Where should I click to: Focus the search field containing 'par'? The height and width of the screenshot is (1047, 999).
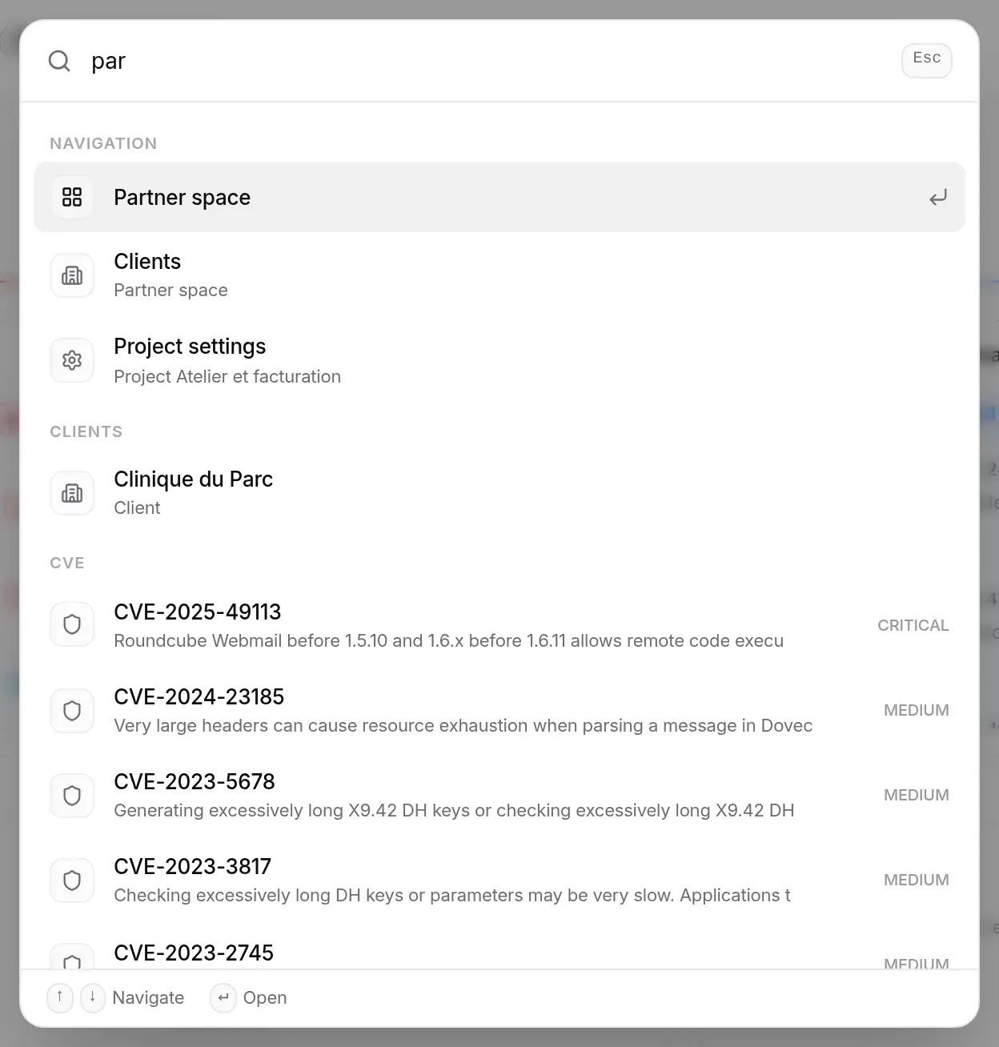pyautogui.click(x=488, y=61)
